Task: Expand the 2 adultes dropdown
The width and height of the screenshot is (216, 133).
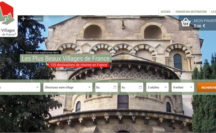Action: (157, 87)
